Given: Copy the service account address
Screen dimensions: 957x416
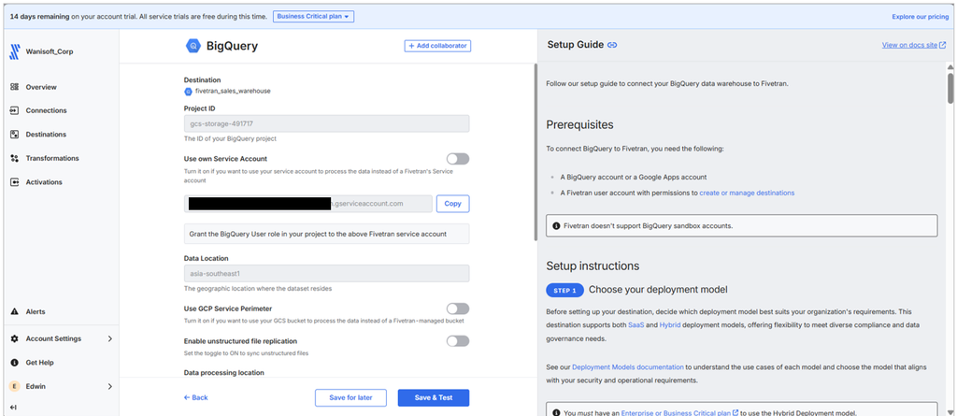Looking at the screenshot, I should pos(453,204).
